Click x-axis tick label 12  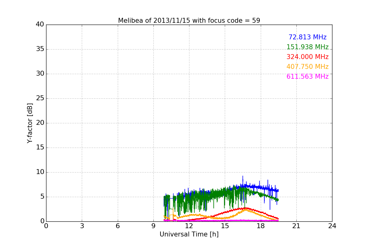pos(189,226)
